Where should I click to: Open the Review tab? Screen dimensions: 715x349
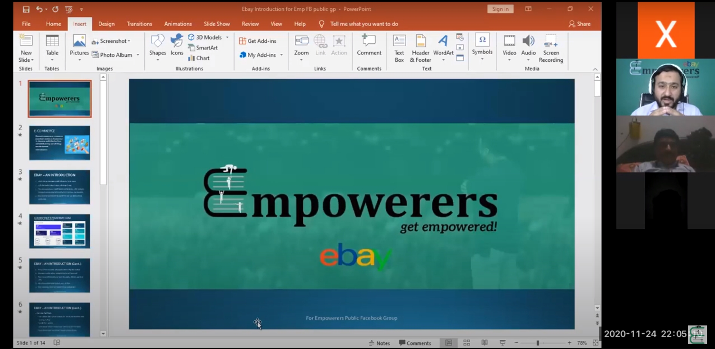point(250,24)
